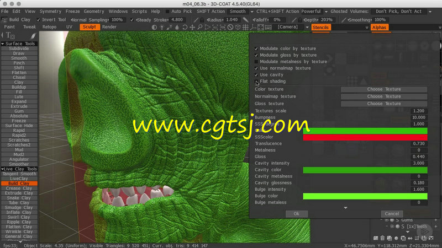
Task: Collapse the Live Clay Tools section
Action: (3, 169)
